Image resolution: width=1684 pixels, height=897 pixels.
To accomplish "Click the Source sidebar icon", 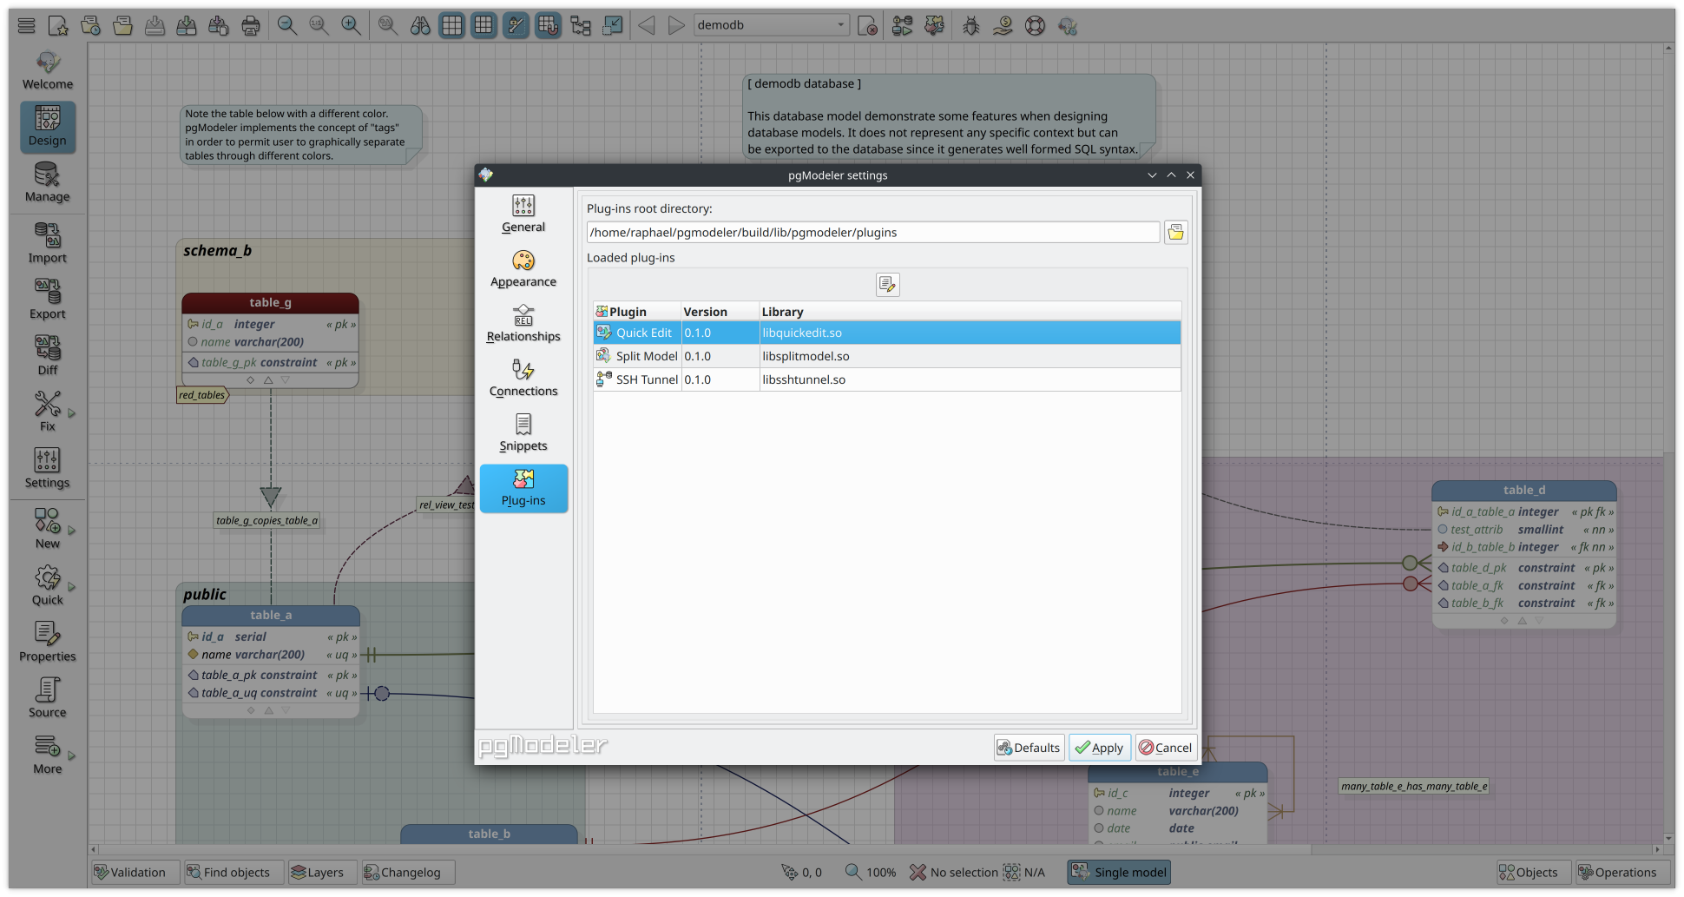I will (x=48, y=698).
